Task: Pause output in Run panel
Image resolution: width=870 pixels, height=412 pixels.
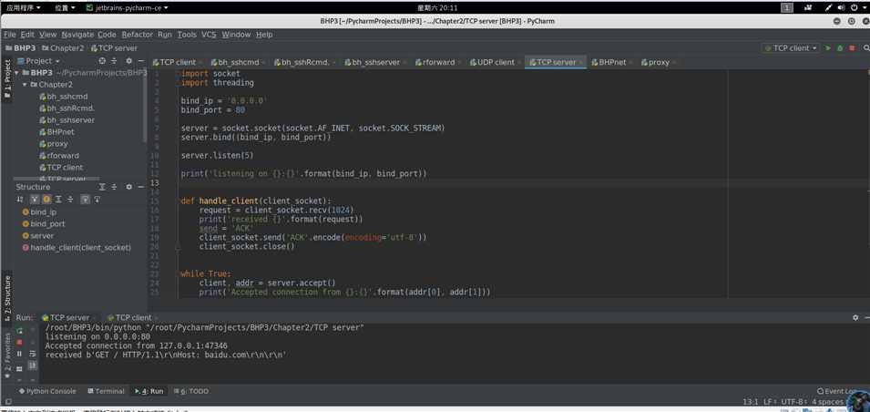Action: (20, 354)
